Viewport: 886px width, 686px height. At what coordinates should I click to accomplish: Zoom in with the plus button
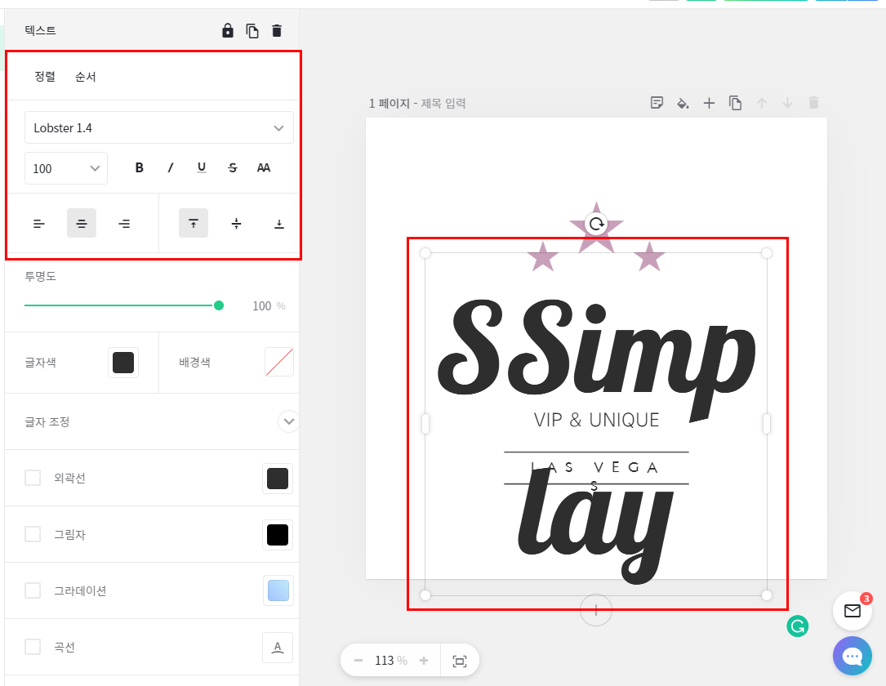pos(424,660)
